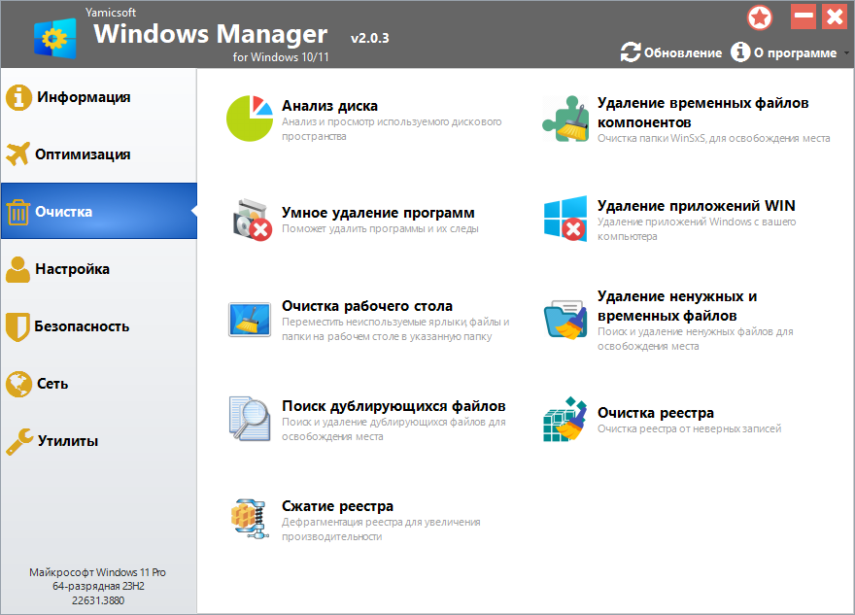855x615 pixels.
Task: Click the Удаление приложений WIN Windows logo icon
Action: [x=565, y=219]
